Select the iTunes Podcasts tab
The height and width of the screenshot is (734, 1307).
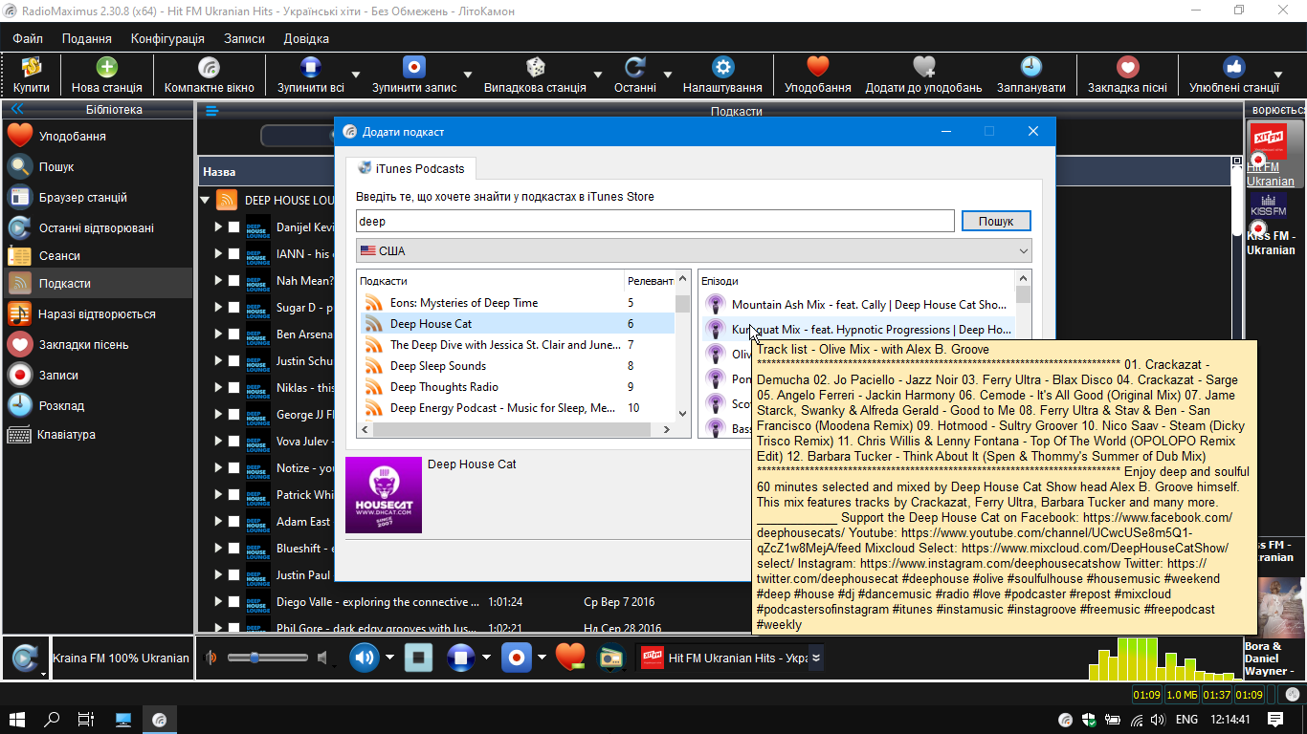[x=410, y=169]
